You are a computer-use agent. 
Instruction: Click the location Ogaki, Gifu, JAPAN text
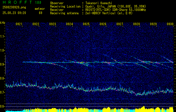tap(116, 6)
